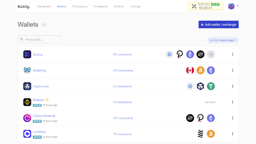Image resolution: width=256 pixels, height=144 pixels.
Task: Open the Binance wallet logo icon
Action: click(x=27, y=102)
